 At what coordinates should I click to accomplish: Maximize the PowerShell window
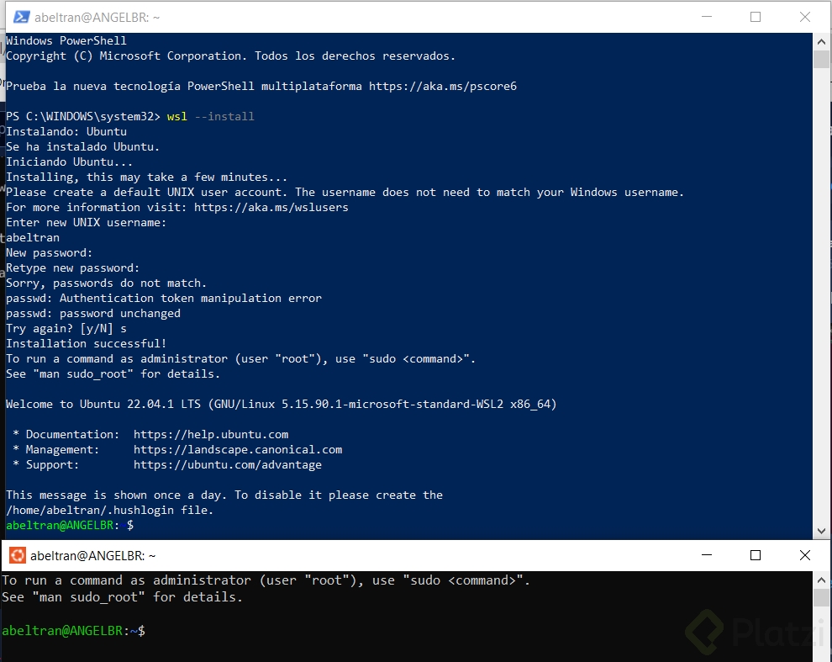(756, 17)
